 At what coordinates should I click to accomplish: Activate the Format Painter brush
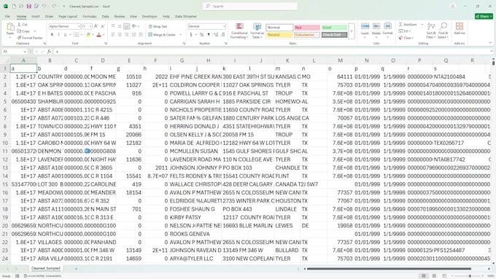click(x=19, y=38)
